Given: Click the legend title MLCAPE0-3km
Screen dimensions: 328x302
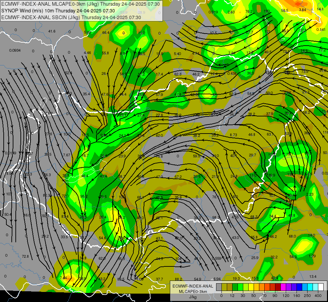Looking at the screenshot, I should click(x=193, y=292).
